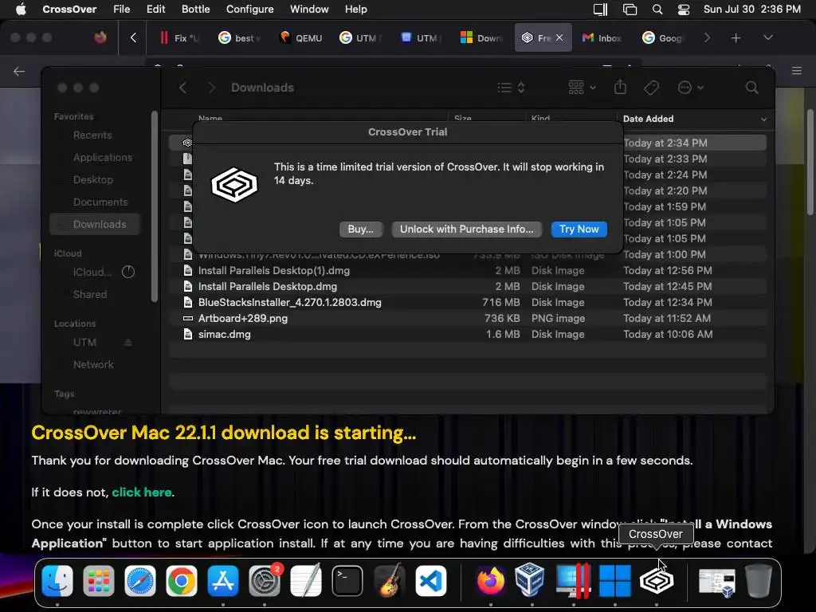The height and width of the screenshot is (612, 816).
Task: Click the Buy... button
Action: (361, 229)
